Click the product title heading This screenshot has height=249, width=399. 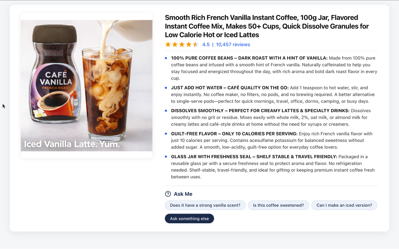pyautogui.click(x=267, y=26)
